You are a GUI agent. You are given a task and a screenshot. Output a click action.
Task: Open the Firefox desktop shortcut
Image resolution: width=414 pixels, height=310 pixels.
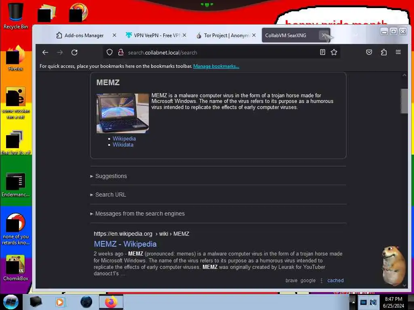point(16,58)
